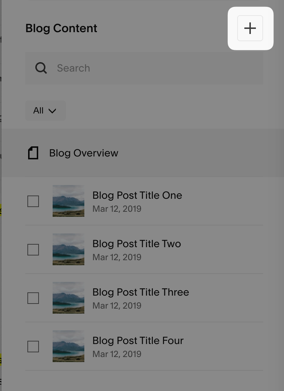Check the box for Blog Post Title Two
Screen dimensions: 284x391
pyautogui.click(x=33, y=250)
